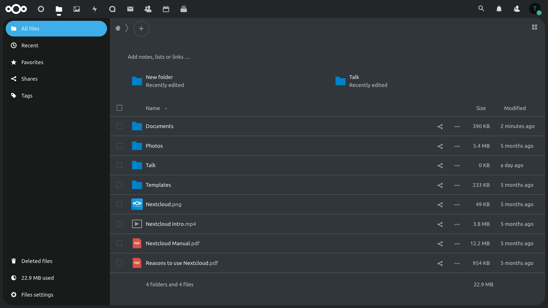Open the Contacts app icon in the app menu
Image resolution: width=548 pixels, height=308 pixels.
click(x=148, y=9)
